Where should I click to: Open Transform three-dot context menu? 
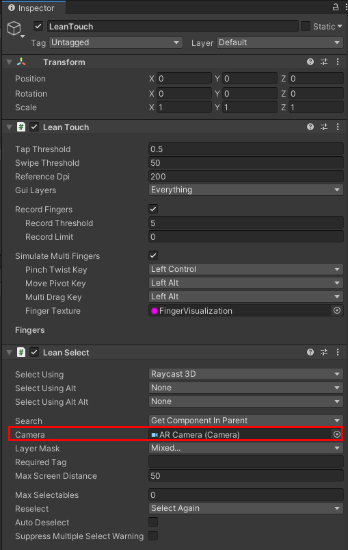(338, 62)
